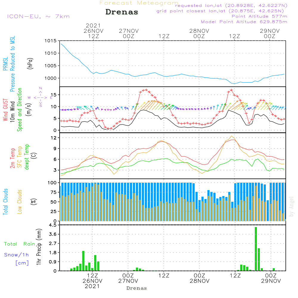Click the '0.9' tick on precipitation axis
Viewport: 298px width, 298px height.
(53, 262)
